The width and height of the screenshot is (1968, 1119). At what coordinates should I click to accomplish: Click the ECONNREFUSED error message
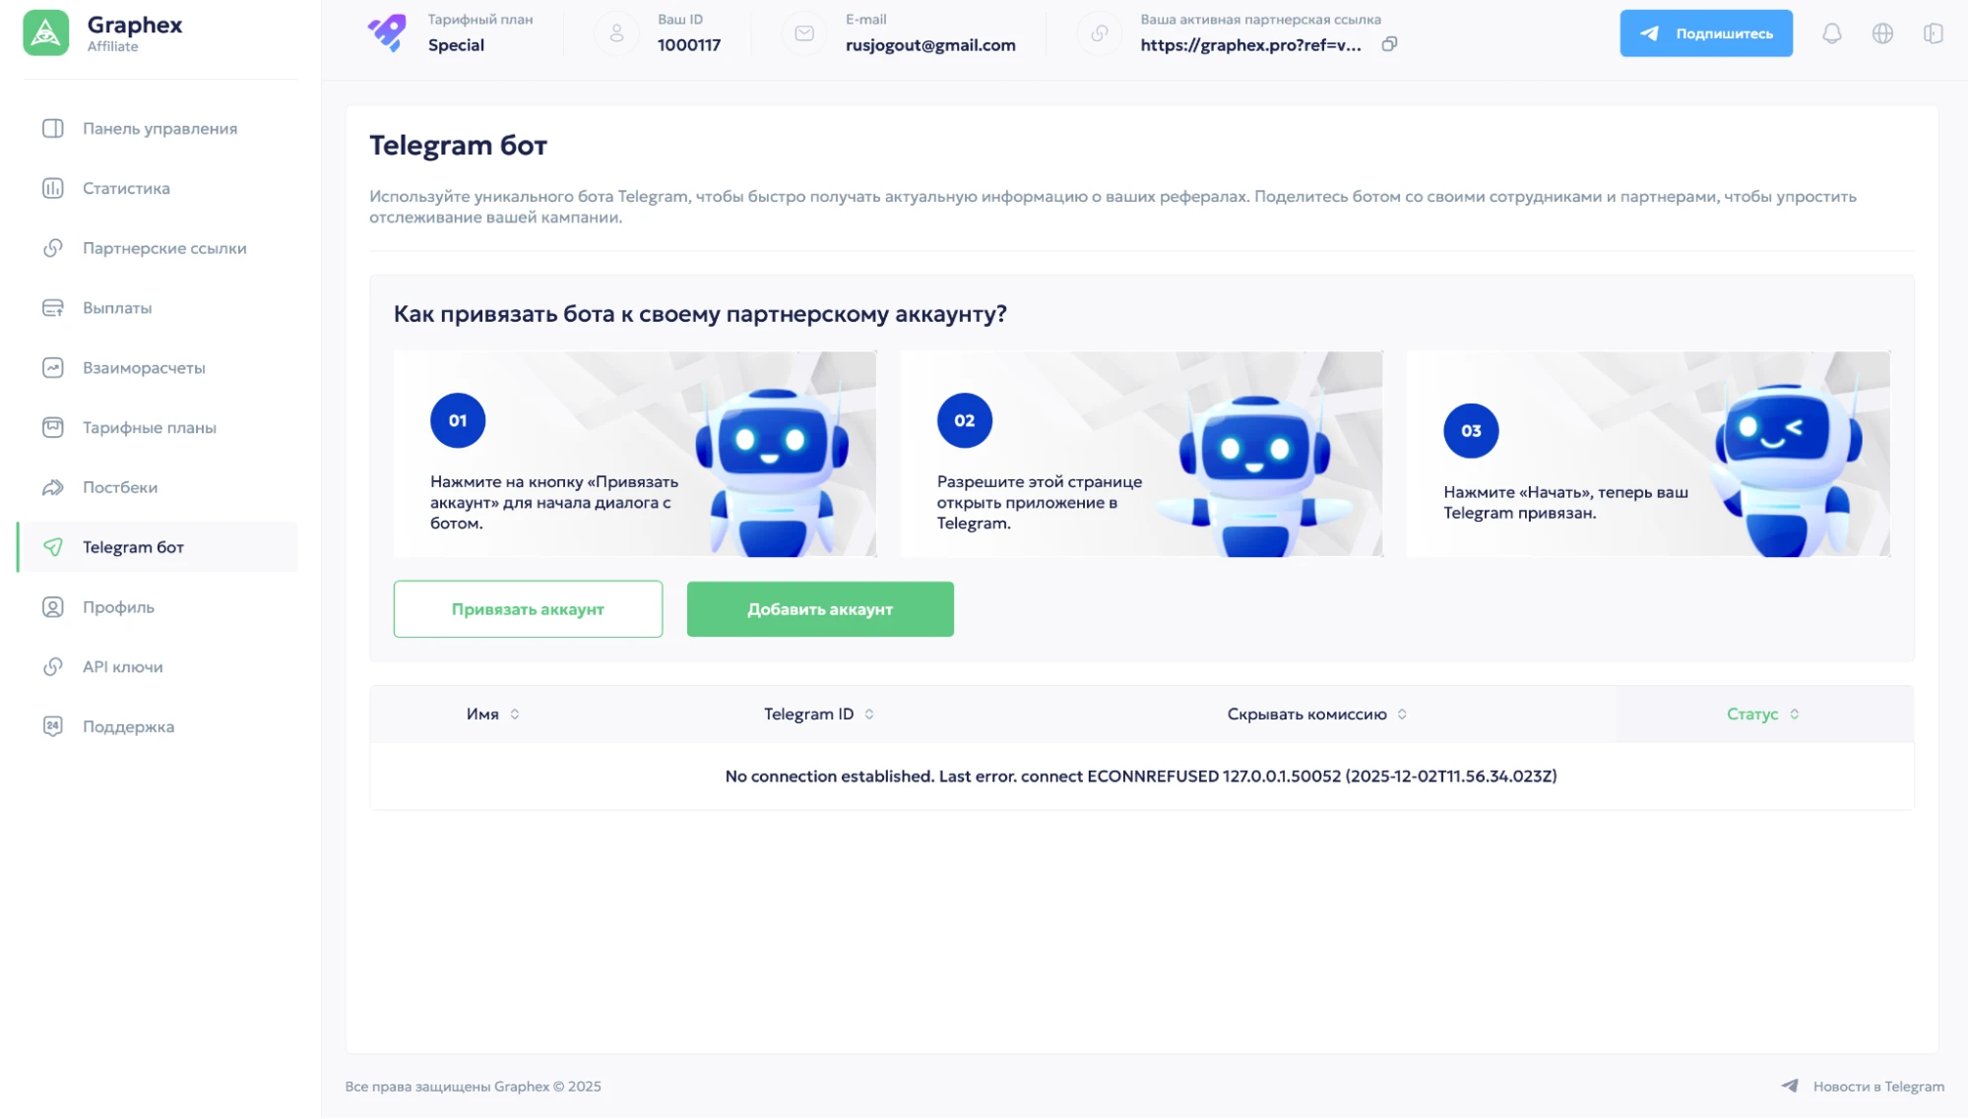(1141, 777)
